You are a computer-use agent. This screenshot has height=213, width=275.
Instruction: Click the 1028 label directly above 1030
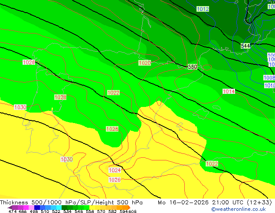point(60,97)
